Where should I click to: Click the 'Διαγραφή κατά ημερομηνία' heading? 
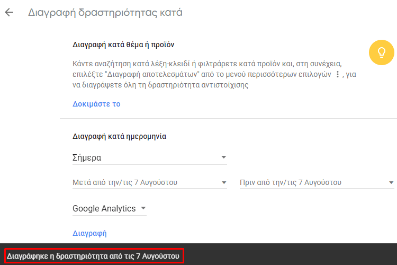[x=119, y=136]
